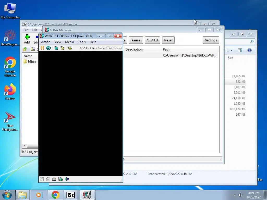Screen dimensions: 267x200
Task: Click the green Add icon in 7-Zip
Action: pyautogui.click(x=27, y=37)
